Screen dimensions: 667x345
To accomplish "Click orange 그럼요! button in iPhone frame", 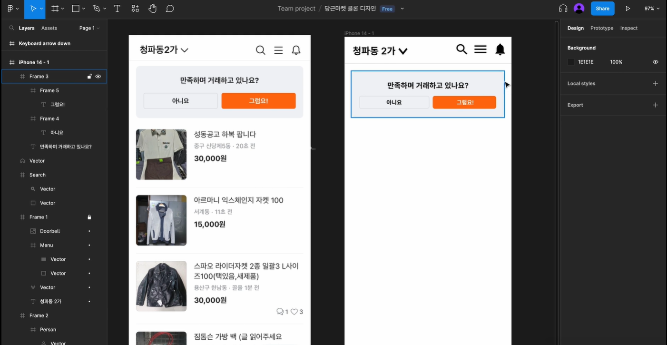I will [464, 102].
